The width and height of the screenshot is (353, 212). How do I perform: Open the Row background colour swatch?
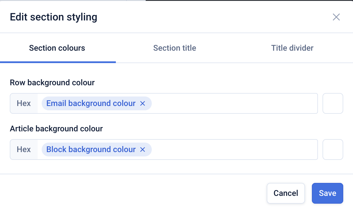click(333, 103)
